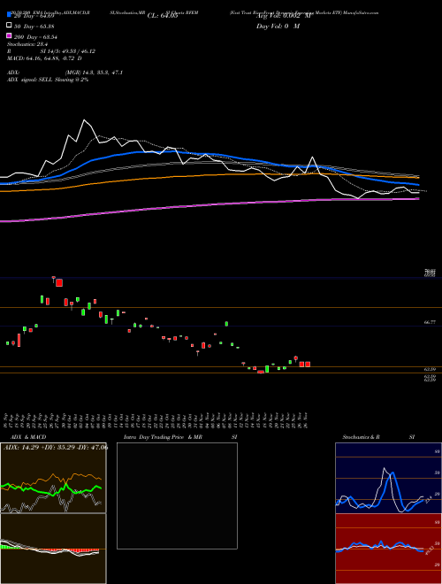Screen dimensions: 442x584
Task: Click the 'CL: 64.05' closing price label
Action: (x=163, y=16)
